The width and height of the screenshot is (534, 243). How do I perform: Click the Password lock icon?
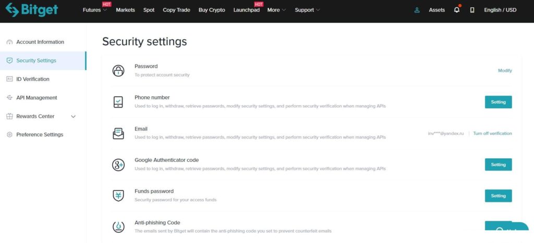point(118,71)
